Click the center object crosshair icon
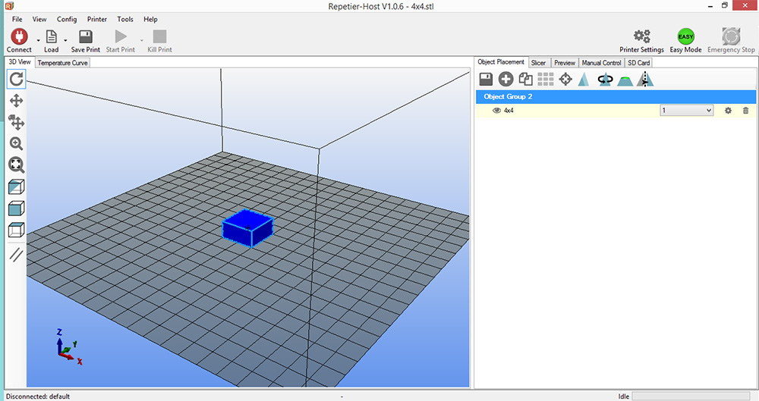This screenshot has height=401, width=759. coord(565,79)
